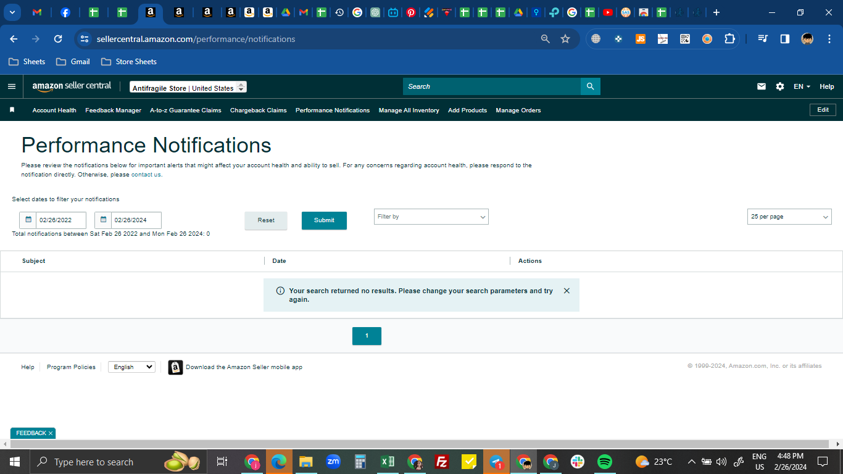Viewport: 843px width, 474px height.
Task: Click the Edit favorites button
Action: 823,110
